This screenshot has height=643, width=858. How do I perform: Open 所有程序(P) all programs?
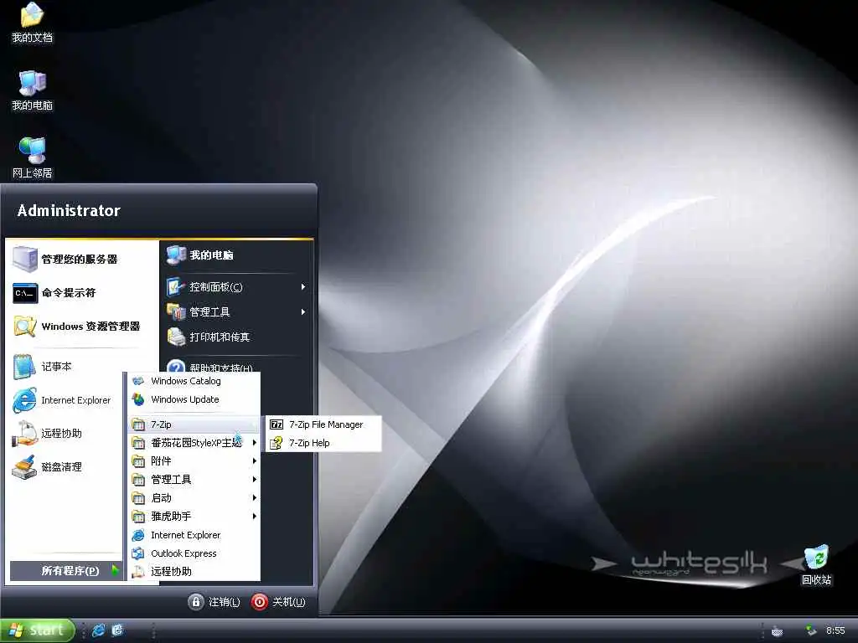67,571
